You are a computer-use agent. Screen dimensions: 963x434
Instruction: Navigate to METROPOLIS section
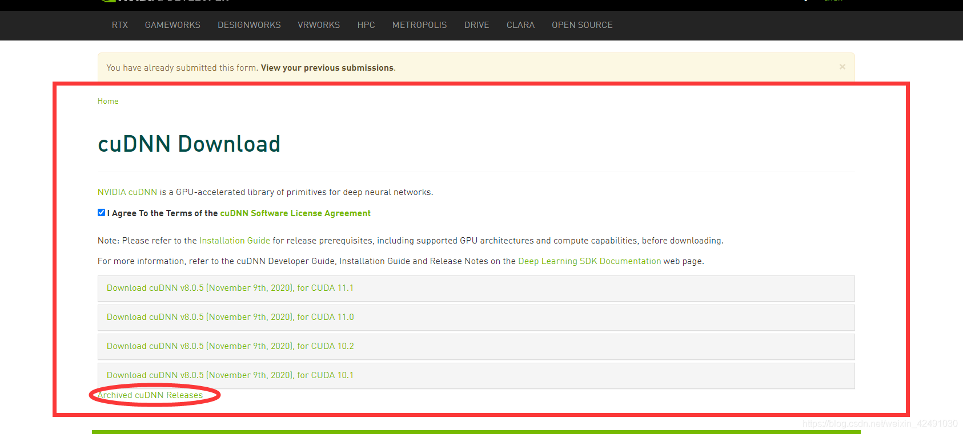click(420, 25)
